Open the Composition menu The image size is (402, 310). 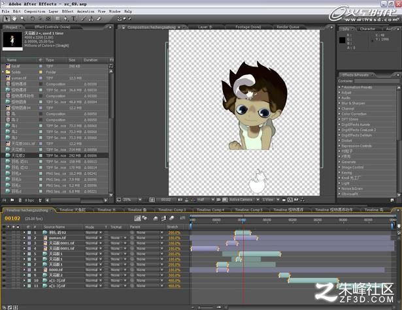point(35,11)
